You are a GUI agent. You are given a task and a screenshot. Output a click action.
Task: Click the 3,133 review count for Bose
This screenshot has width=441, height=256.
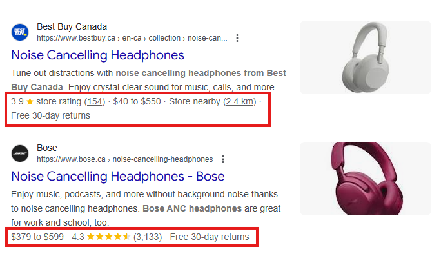point(148,237)
